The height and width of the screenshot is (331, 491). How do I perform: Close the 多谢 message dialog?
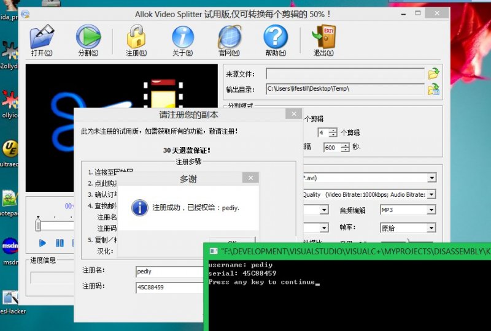[x=250, y=178]
